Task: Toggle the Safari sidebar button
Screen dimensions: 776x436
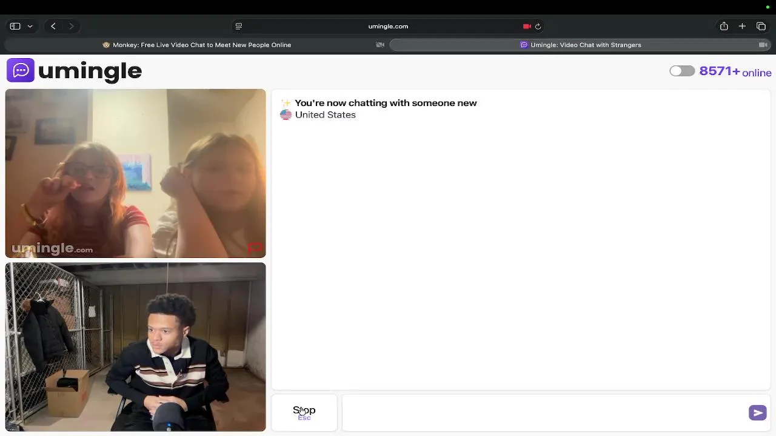Action: pyautogui.click(x=15, y=26)
